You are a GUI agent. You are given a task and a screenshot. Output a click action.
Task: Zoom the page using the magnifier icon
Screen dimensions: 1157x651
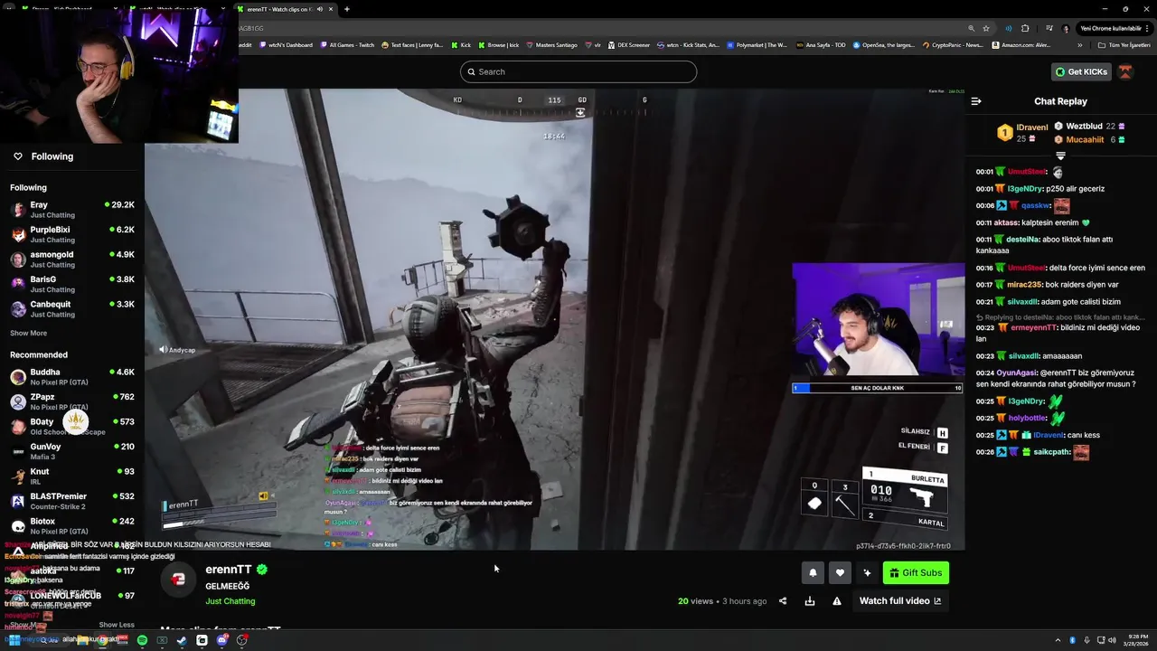(x=972, y=28)
